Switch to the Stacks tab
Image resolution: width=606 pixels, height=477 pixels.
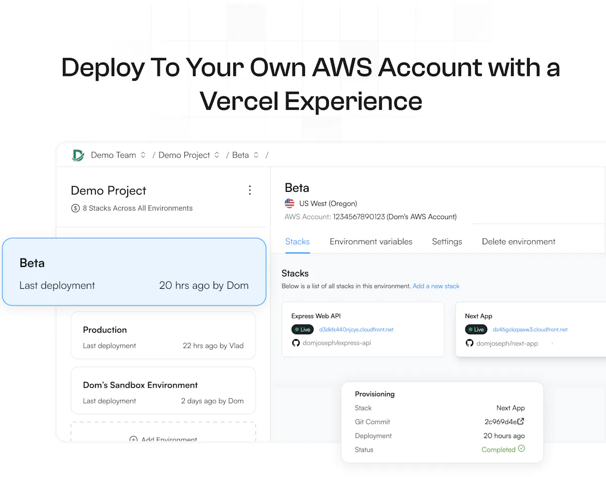[x=297, y=241]
